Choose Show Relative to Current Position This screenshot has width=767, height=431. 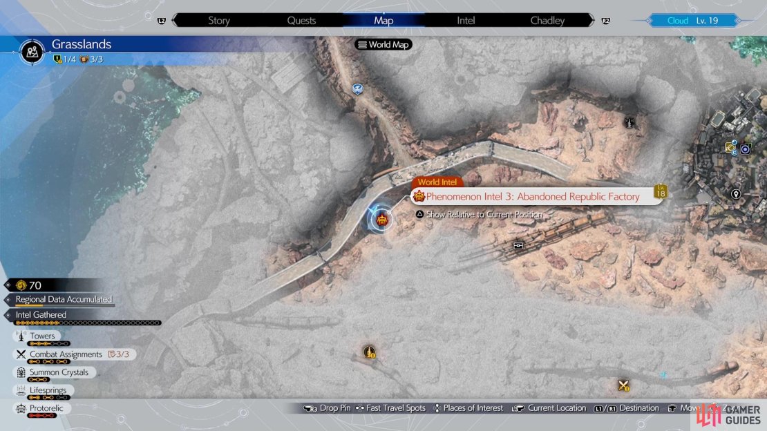[x=480, y=214]
